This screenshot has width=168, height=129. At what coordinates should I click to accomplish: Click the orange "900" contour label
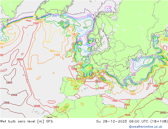click(x=2, y=44)
